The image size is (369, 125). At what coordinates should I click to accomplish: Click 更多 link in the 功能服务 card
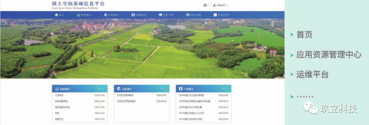163,89
